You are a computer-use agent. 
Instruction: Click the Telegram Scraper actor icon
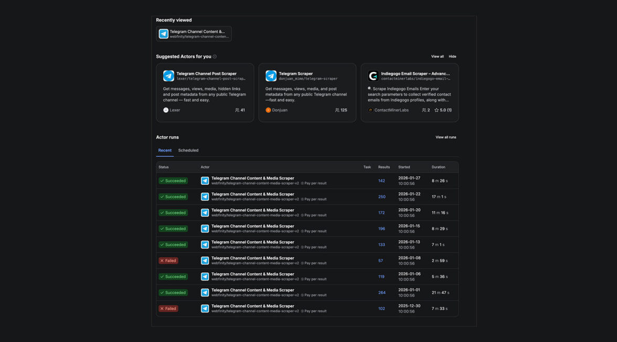[271, 76]
